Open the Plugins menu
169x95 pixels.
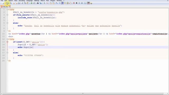click(53, 1)
